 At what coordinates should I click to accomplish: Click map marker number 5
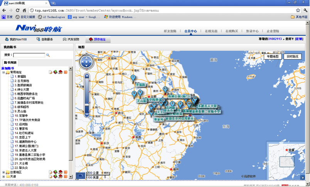point(140,93)
